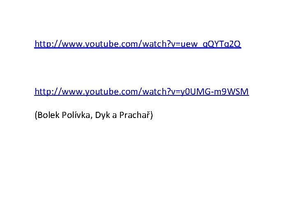The width and height of the screenshot is (296, 222).
Task: Click the http:// prefix of the lower link
Action: 48,92
